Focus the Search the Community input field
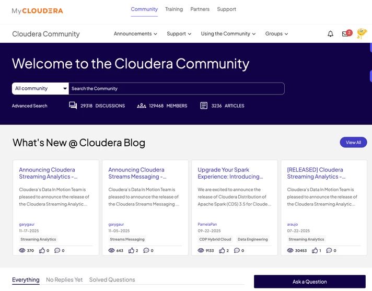Screen dimensions: 372x291 pos(177,88)
